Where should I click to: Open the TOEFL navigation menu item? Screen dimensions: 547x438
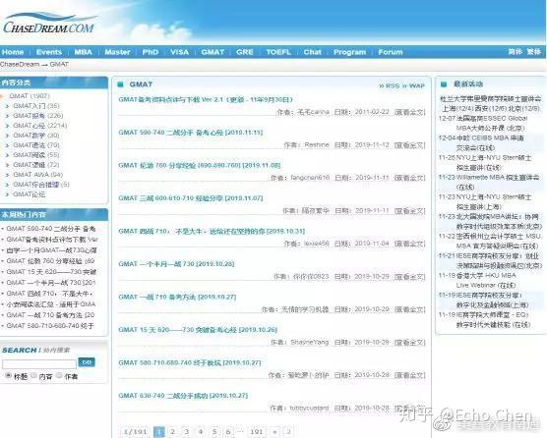278,52
